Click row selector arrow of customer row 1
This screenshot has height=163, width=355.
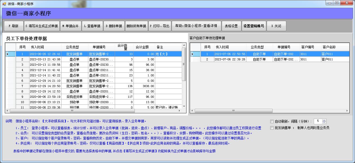click(195, 54)
